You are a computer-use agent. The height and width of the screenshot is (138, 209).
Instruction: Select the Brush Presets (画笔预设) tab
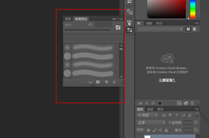coord(81,19)
